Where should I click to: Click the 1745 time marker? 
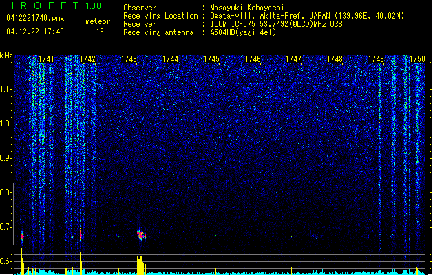click(211, 59)
